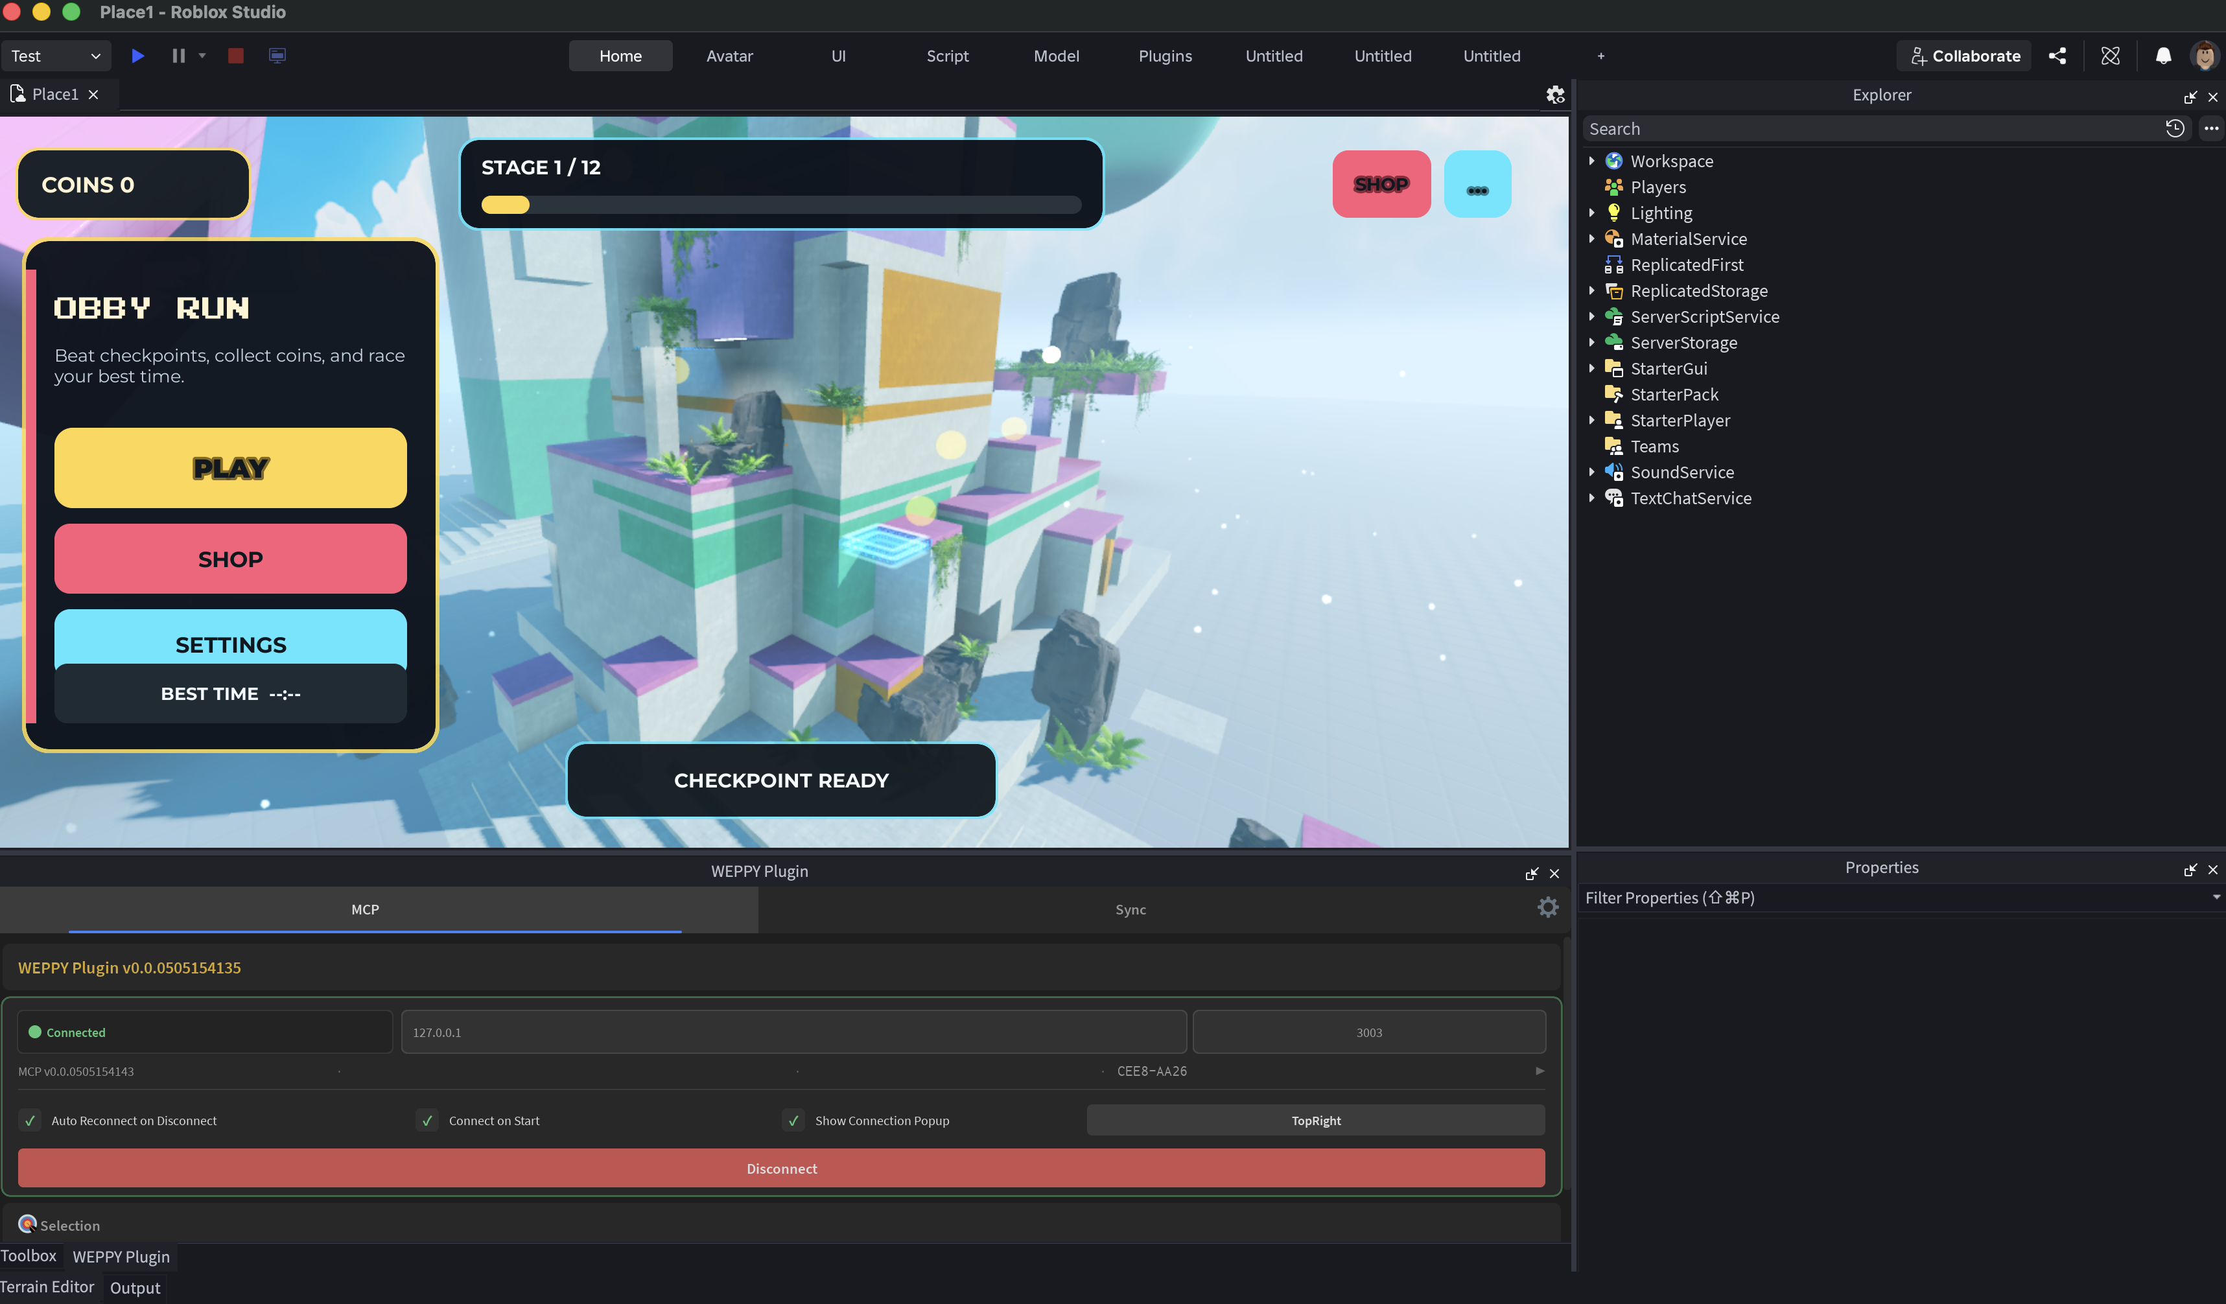Click the stage progress bar
The height and width of the screenshot is (1304, 2226).
781,205
